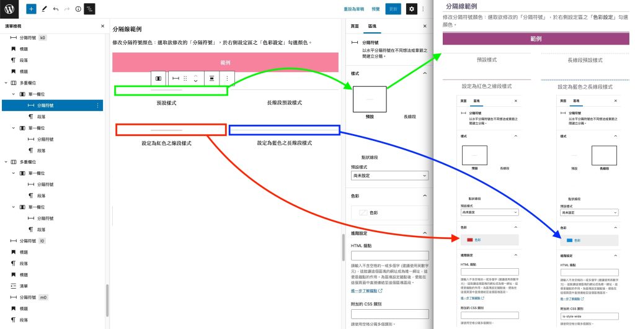The image size is (635, 329).
Task: Open block toolbar options three dots
Action: click(227, 79)
